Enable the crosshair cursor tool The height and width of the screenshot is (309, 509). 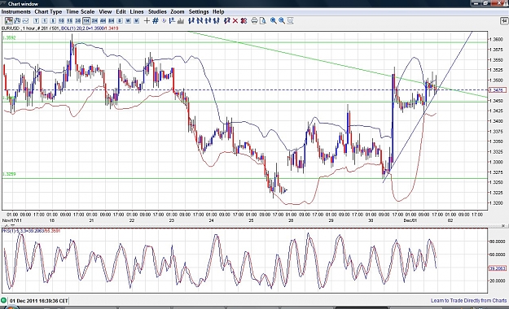[147, 21]
